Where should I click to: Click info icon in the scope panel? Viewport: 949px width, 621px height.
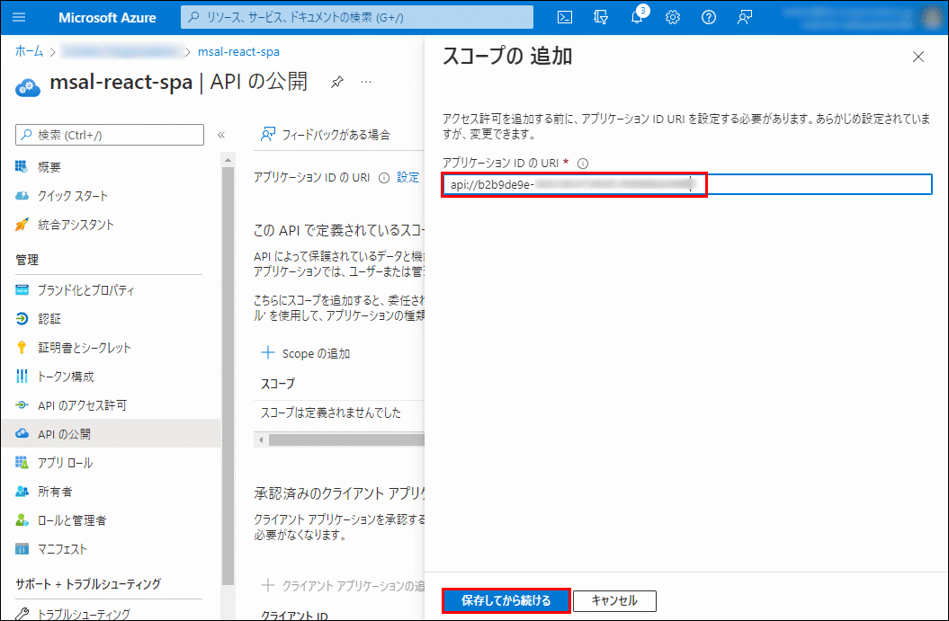click(x=583, y=164)
